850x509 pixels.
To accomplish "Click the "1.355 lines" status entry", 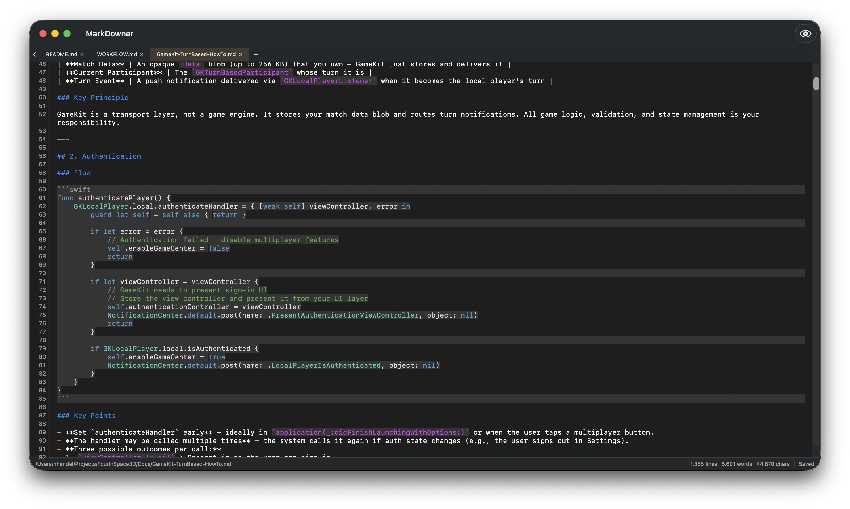I will point(703,464).
